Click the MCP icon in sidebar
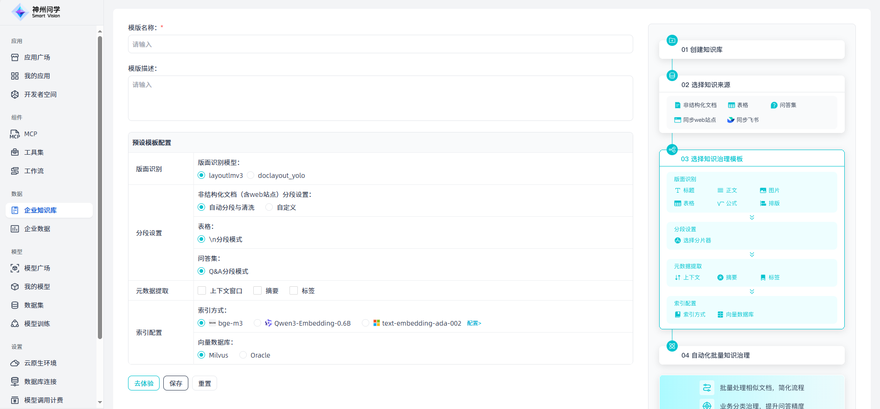 15,134
